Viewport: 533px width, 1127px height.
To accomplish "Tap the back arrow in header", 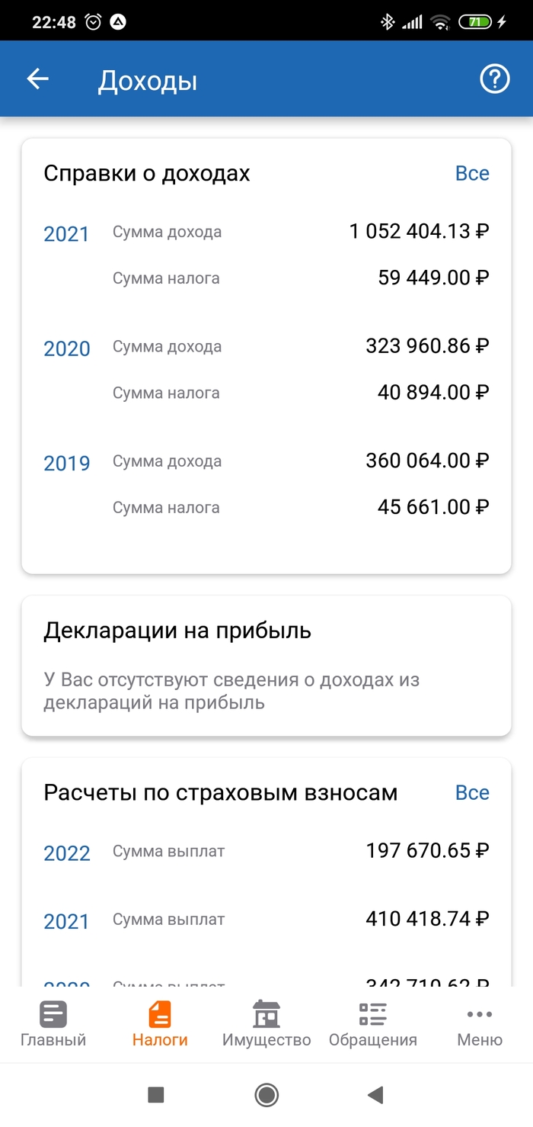I will pyautogui.click(x=37, y=79).
